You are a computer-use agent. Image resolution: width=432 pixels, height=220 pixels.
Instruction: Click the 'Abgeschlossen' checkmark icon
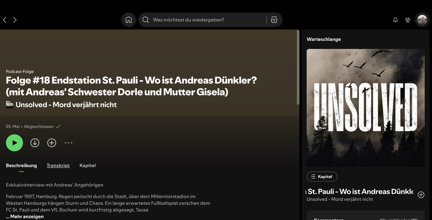click(58, 127)
